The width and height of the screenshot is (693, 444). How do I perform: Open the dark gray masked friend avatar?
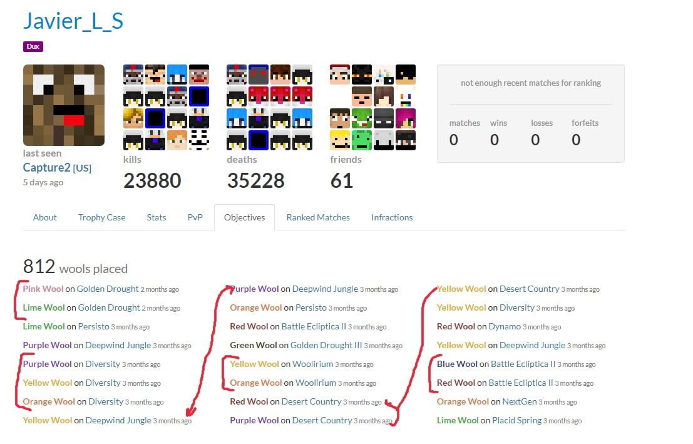(x=384, y=118)
